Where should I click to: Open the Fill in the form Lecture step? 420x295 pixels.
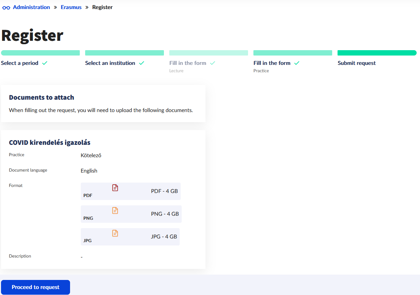point(188,63)
